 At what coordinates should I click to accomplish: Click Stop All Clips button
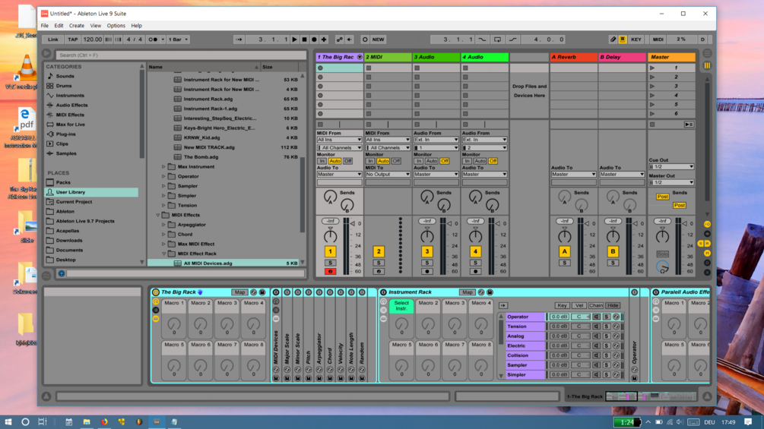pyautogui.click(x=652, y=125)
